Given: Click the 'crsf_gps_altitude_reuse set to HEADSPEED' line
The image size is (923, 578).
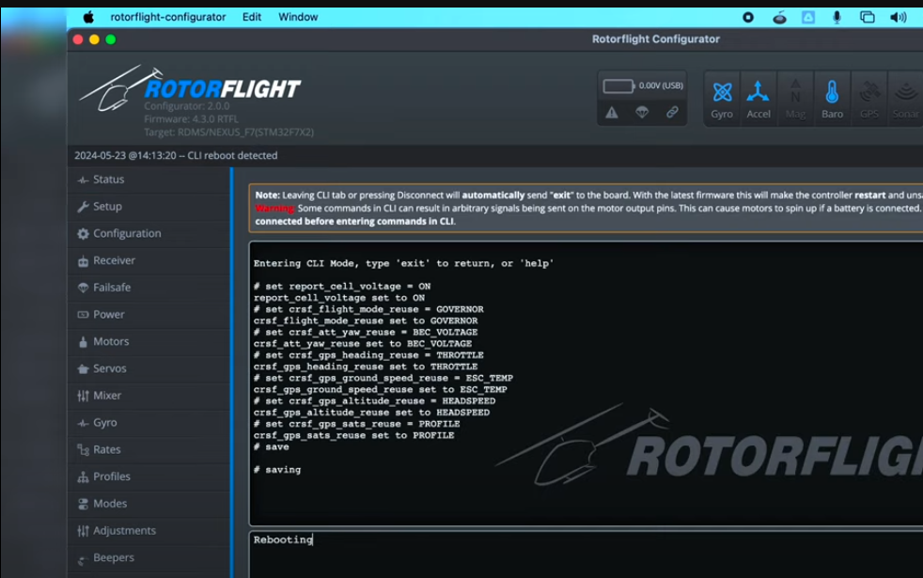Looking at the screenshot, I should click(x=371, y=413).
